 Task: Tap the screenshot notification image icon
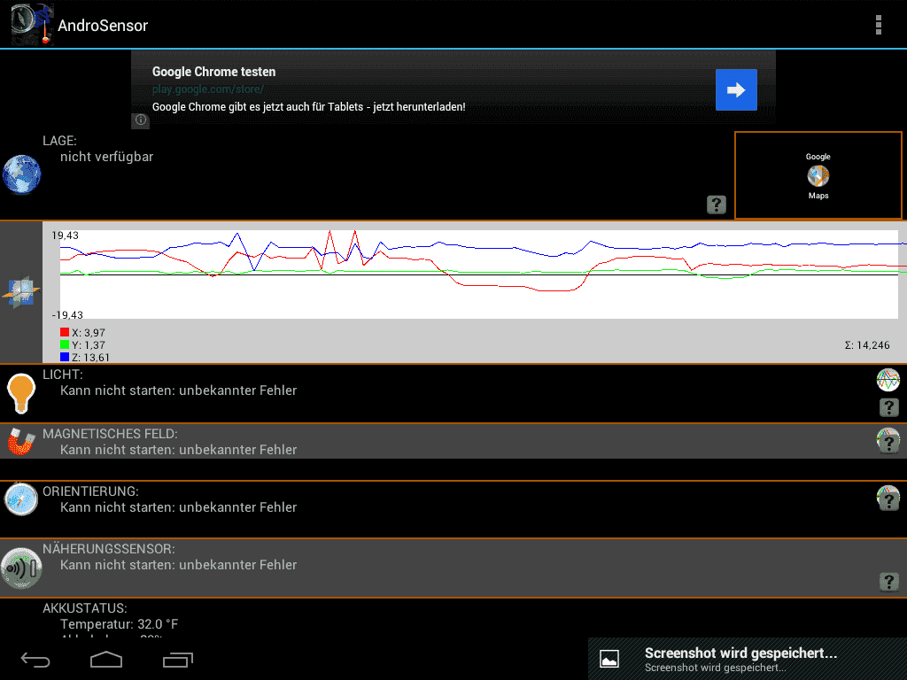coord(609,659)
